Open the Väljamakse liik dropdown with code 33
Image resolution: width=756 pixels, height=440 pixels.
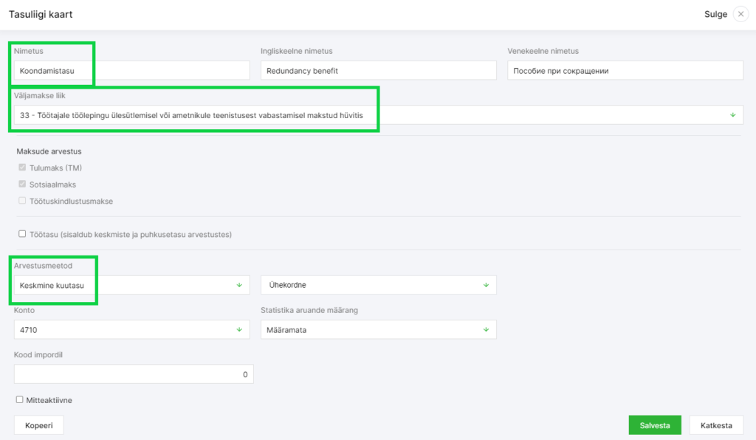tap(379, 115)
